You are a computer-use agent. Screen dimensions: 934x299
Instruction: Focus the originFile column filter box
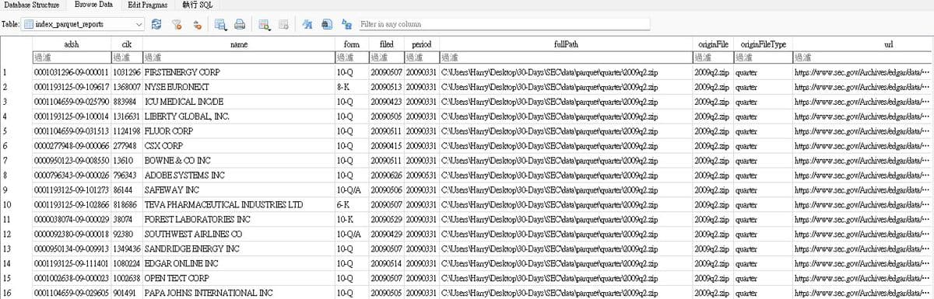[712, 57]
